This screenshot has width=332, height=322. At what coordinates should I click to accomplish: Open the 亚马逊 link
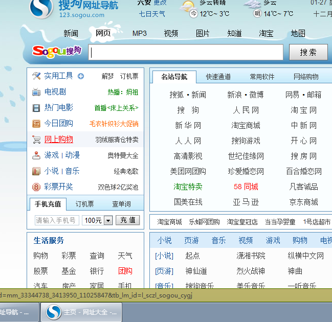pos(246,202)
